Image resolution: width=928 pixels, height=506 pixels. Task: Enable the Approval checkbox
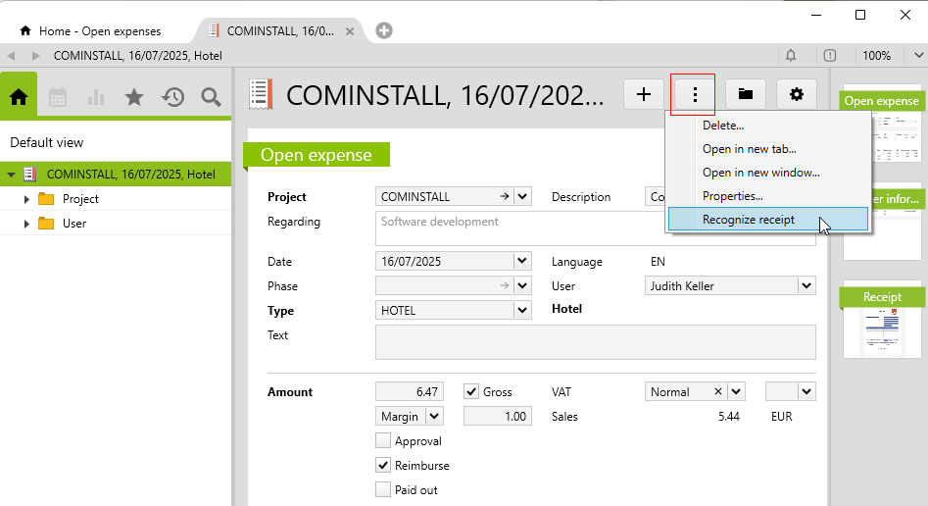(x=383, y=441)
